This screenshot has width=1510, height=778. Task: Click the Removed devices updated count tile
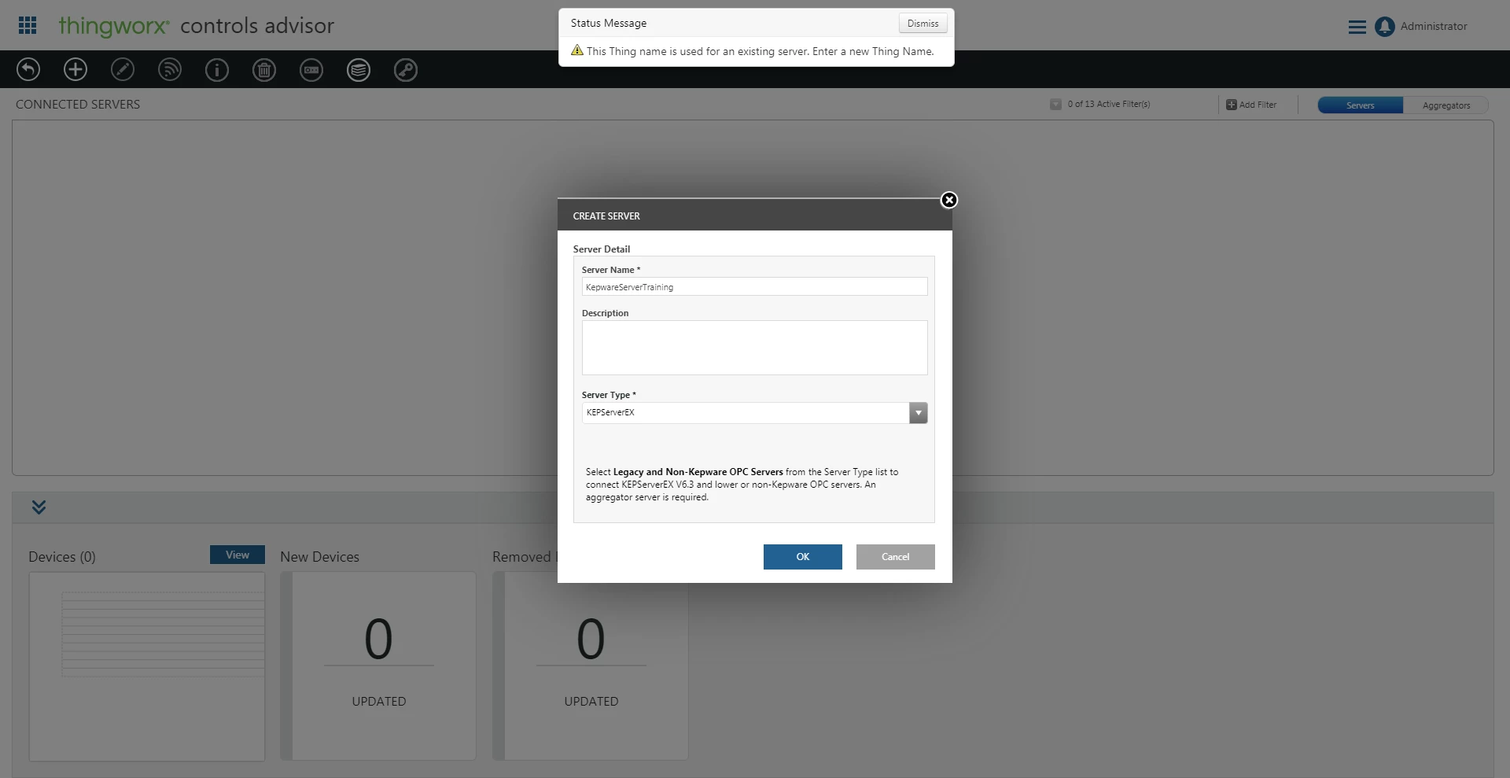click(x=591, y=666)
